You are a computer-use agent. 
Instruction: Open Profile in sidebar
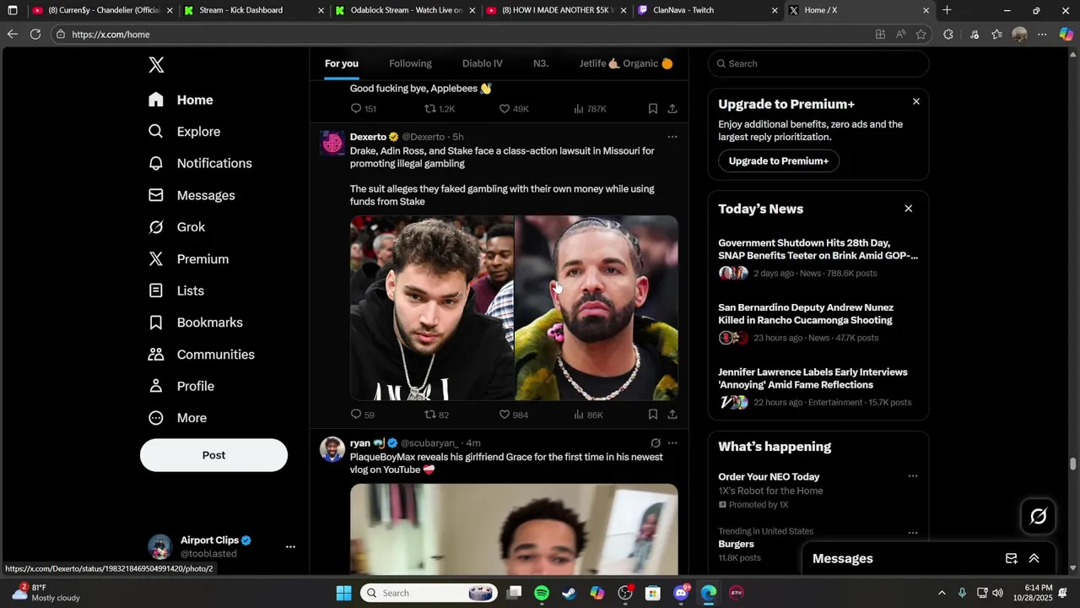(181, 386)
